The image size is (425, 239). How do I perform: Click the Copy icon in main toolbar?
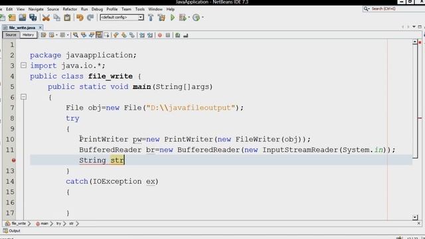pos(56,18)
